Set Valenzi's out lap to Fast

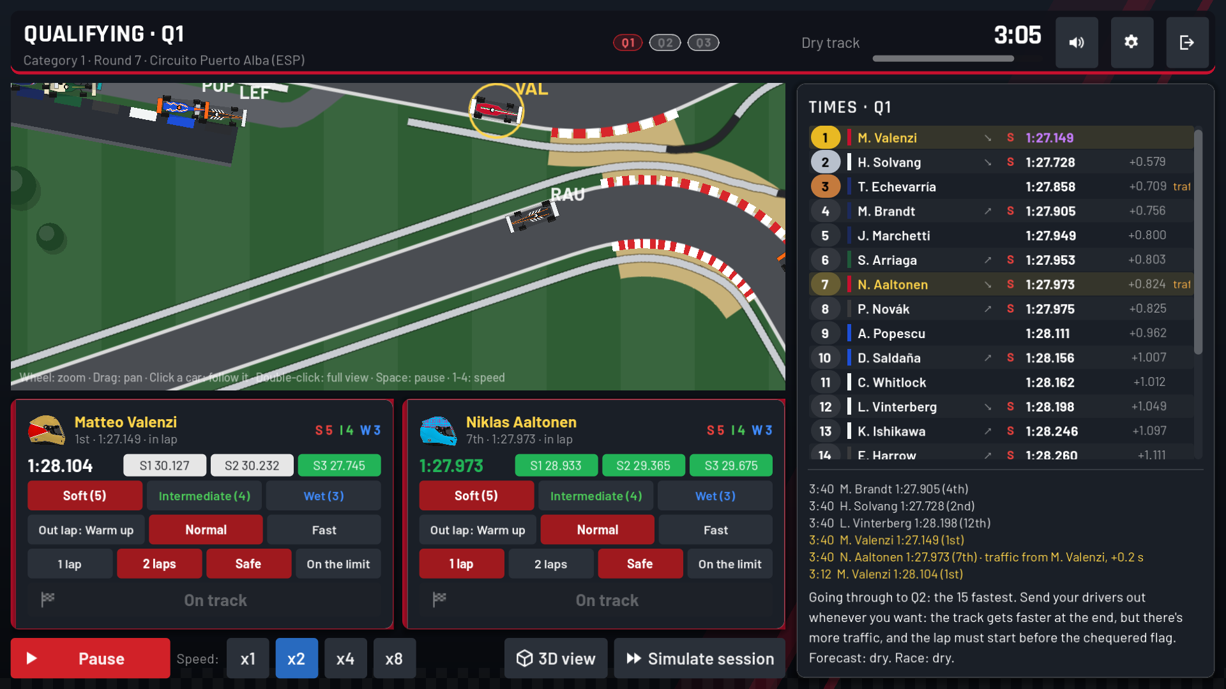coord(324,530)
